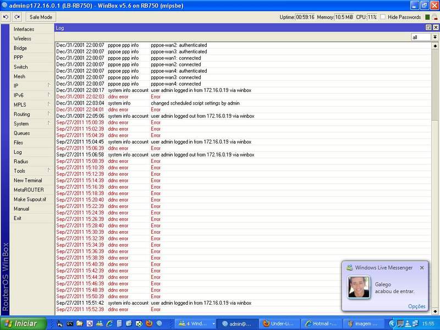Select ddns error row at 15:52:39

pyautogui.click(x=243, y=310)
